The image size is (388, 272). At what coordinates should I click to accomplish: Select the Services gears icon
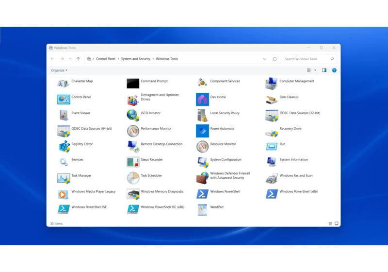click(x=64, y=162)
